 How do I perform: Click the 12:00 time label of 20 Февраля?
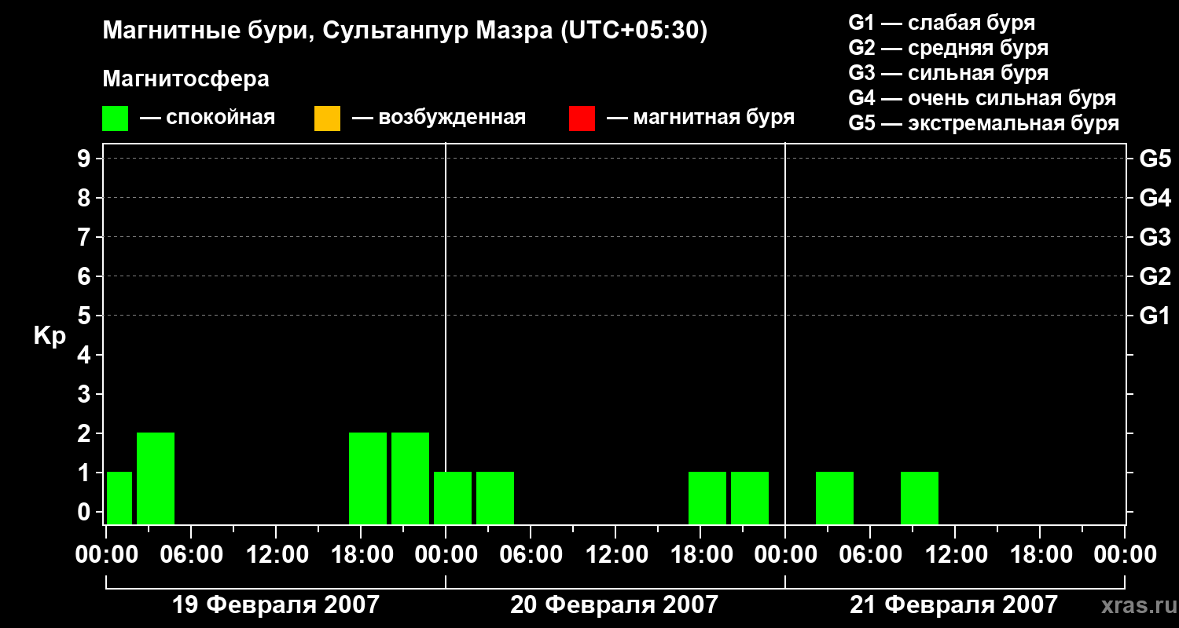615,555
